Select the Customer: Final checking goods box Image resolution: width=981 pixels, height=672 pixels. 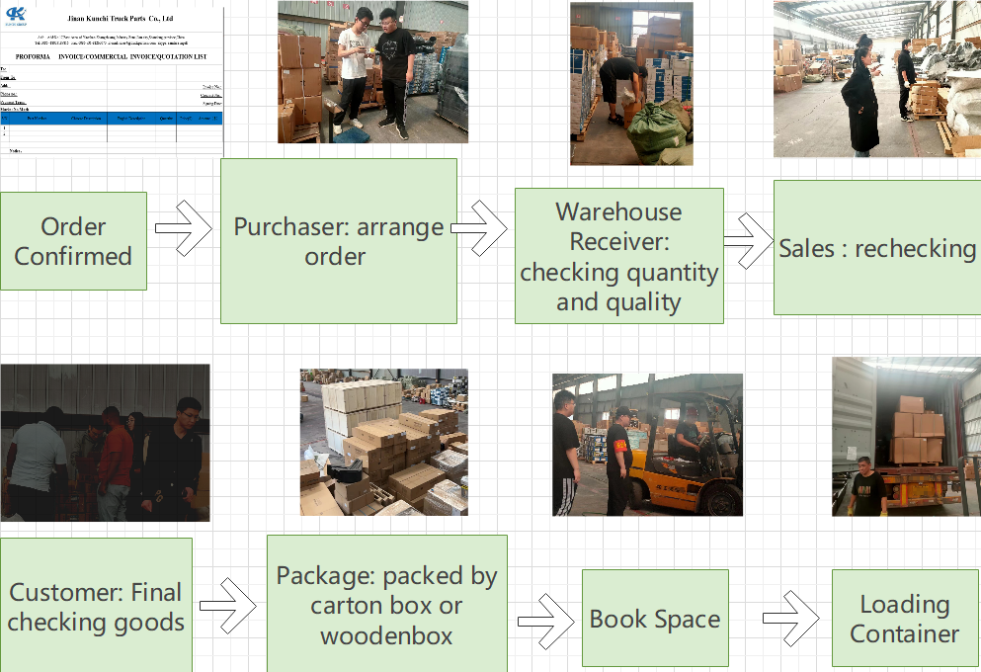96,606
